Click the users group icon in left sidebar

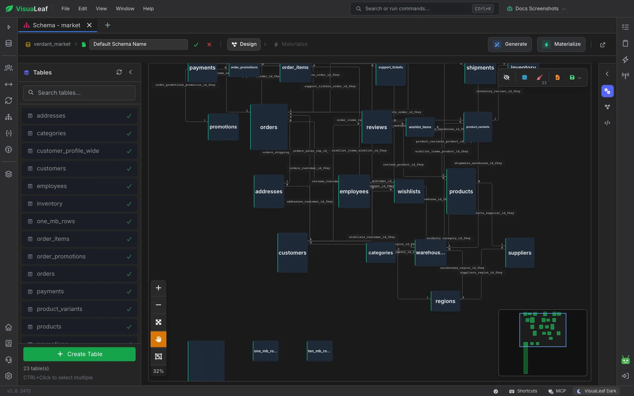click(9, 68)
